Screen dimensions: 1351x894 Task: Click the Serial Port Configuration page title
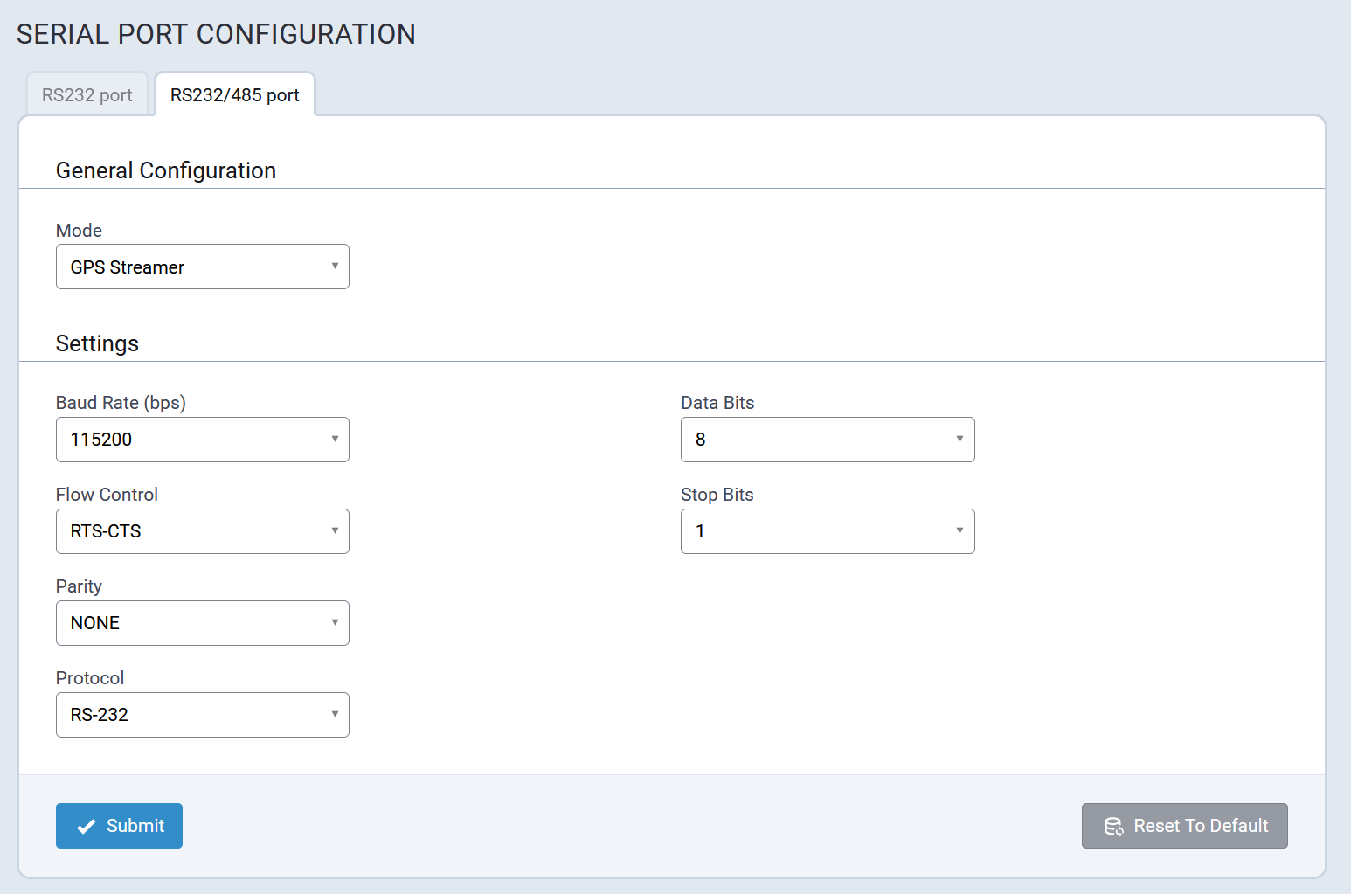[x=216, y=34]
